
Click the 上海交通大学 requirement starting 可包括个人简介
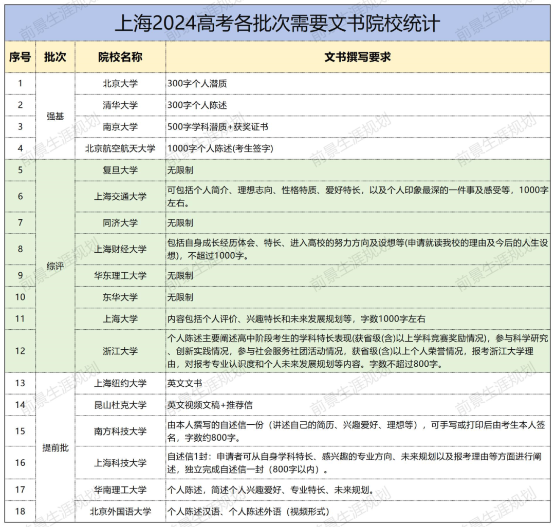(x=358, y=196)
